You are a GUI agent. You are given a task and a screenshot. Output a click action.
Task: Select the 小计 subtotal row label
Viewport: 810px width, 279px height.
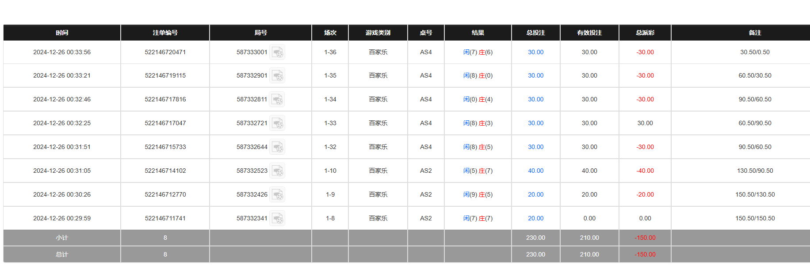pyautogui.click(x=62, y=238)
